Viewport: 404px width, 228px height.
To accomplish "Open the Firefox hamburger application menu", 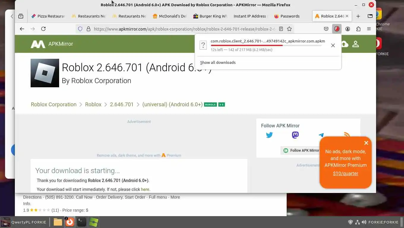I will pos(369,29).
